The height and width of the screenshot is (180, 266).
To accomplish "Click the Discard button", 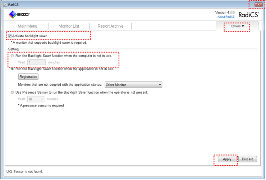I will click(248, 159).
